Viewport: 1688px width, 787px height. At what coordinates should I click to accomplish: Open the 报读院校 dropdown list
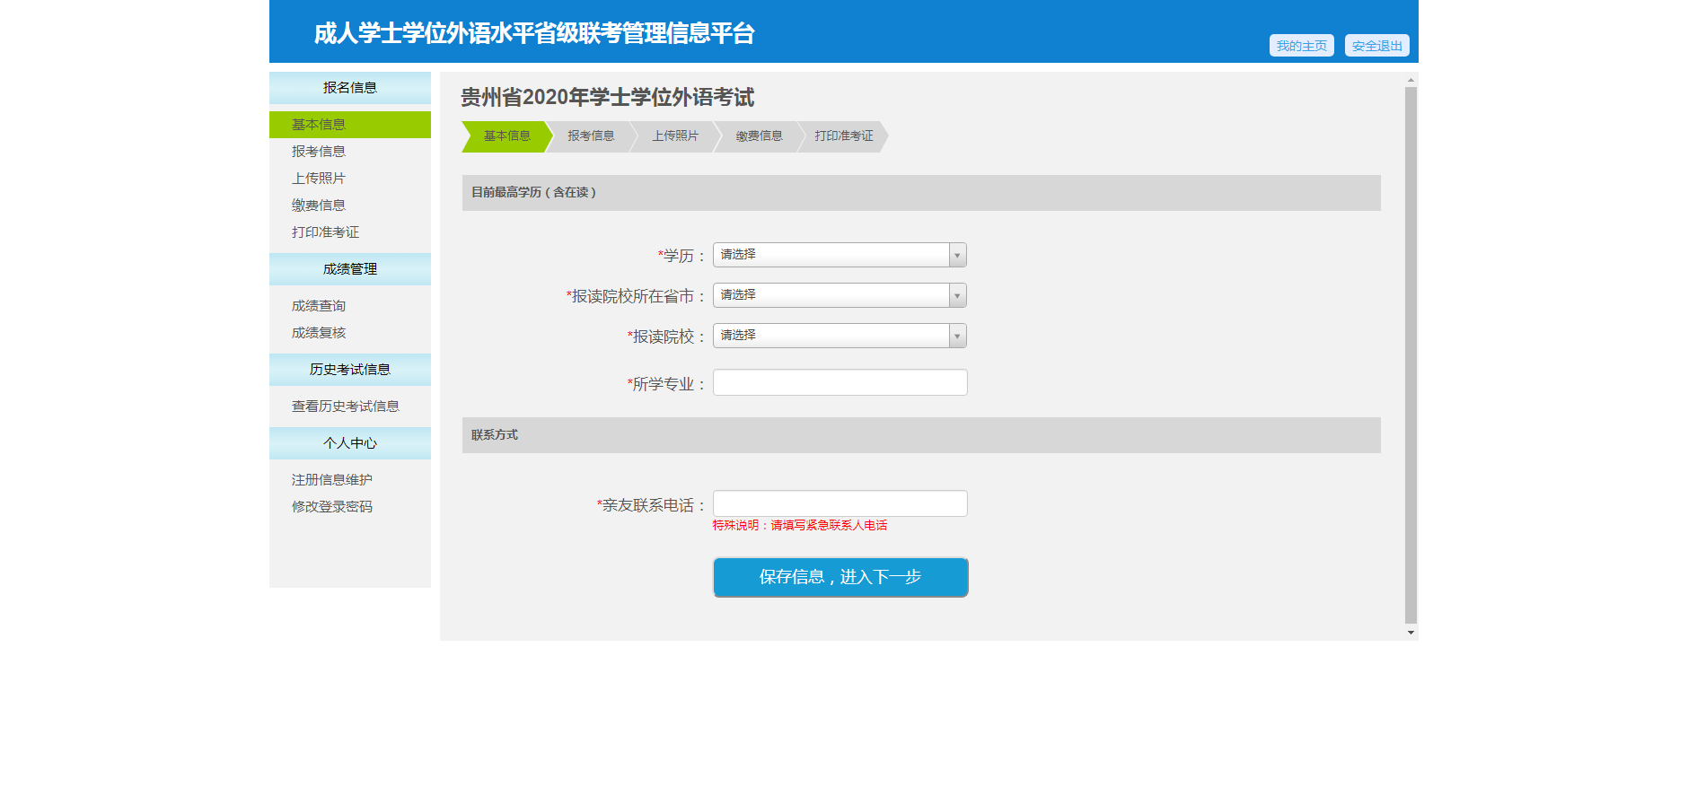pos(839,336)
